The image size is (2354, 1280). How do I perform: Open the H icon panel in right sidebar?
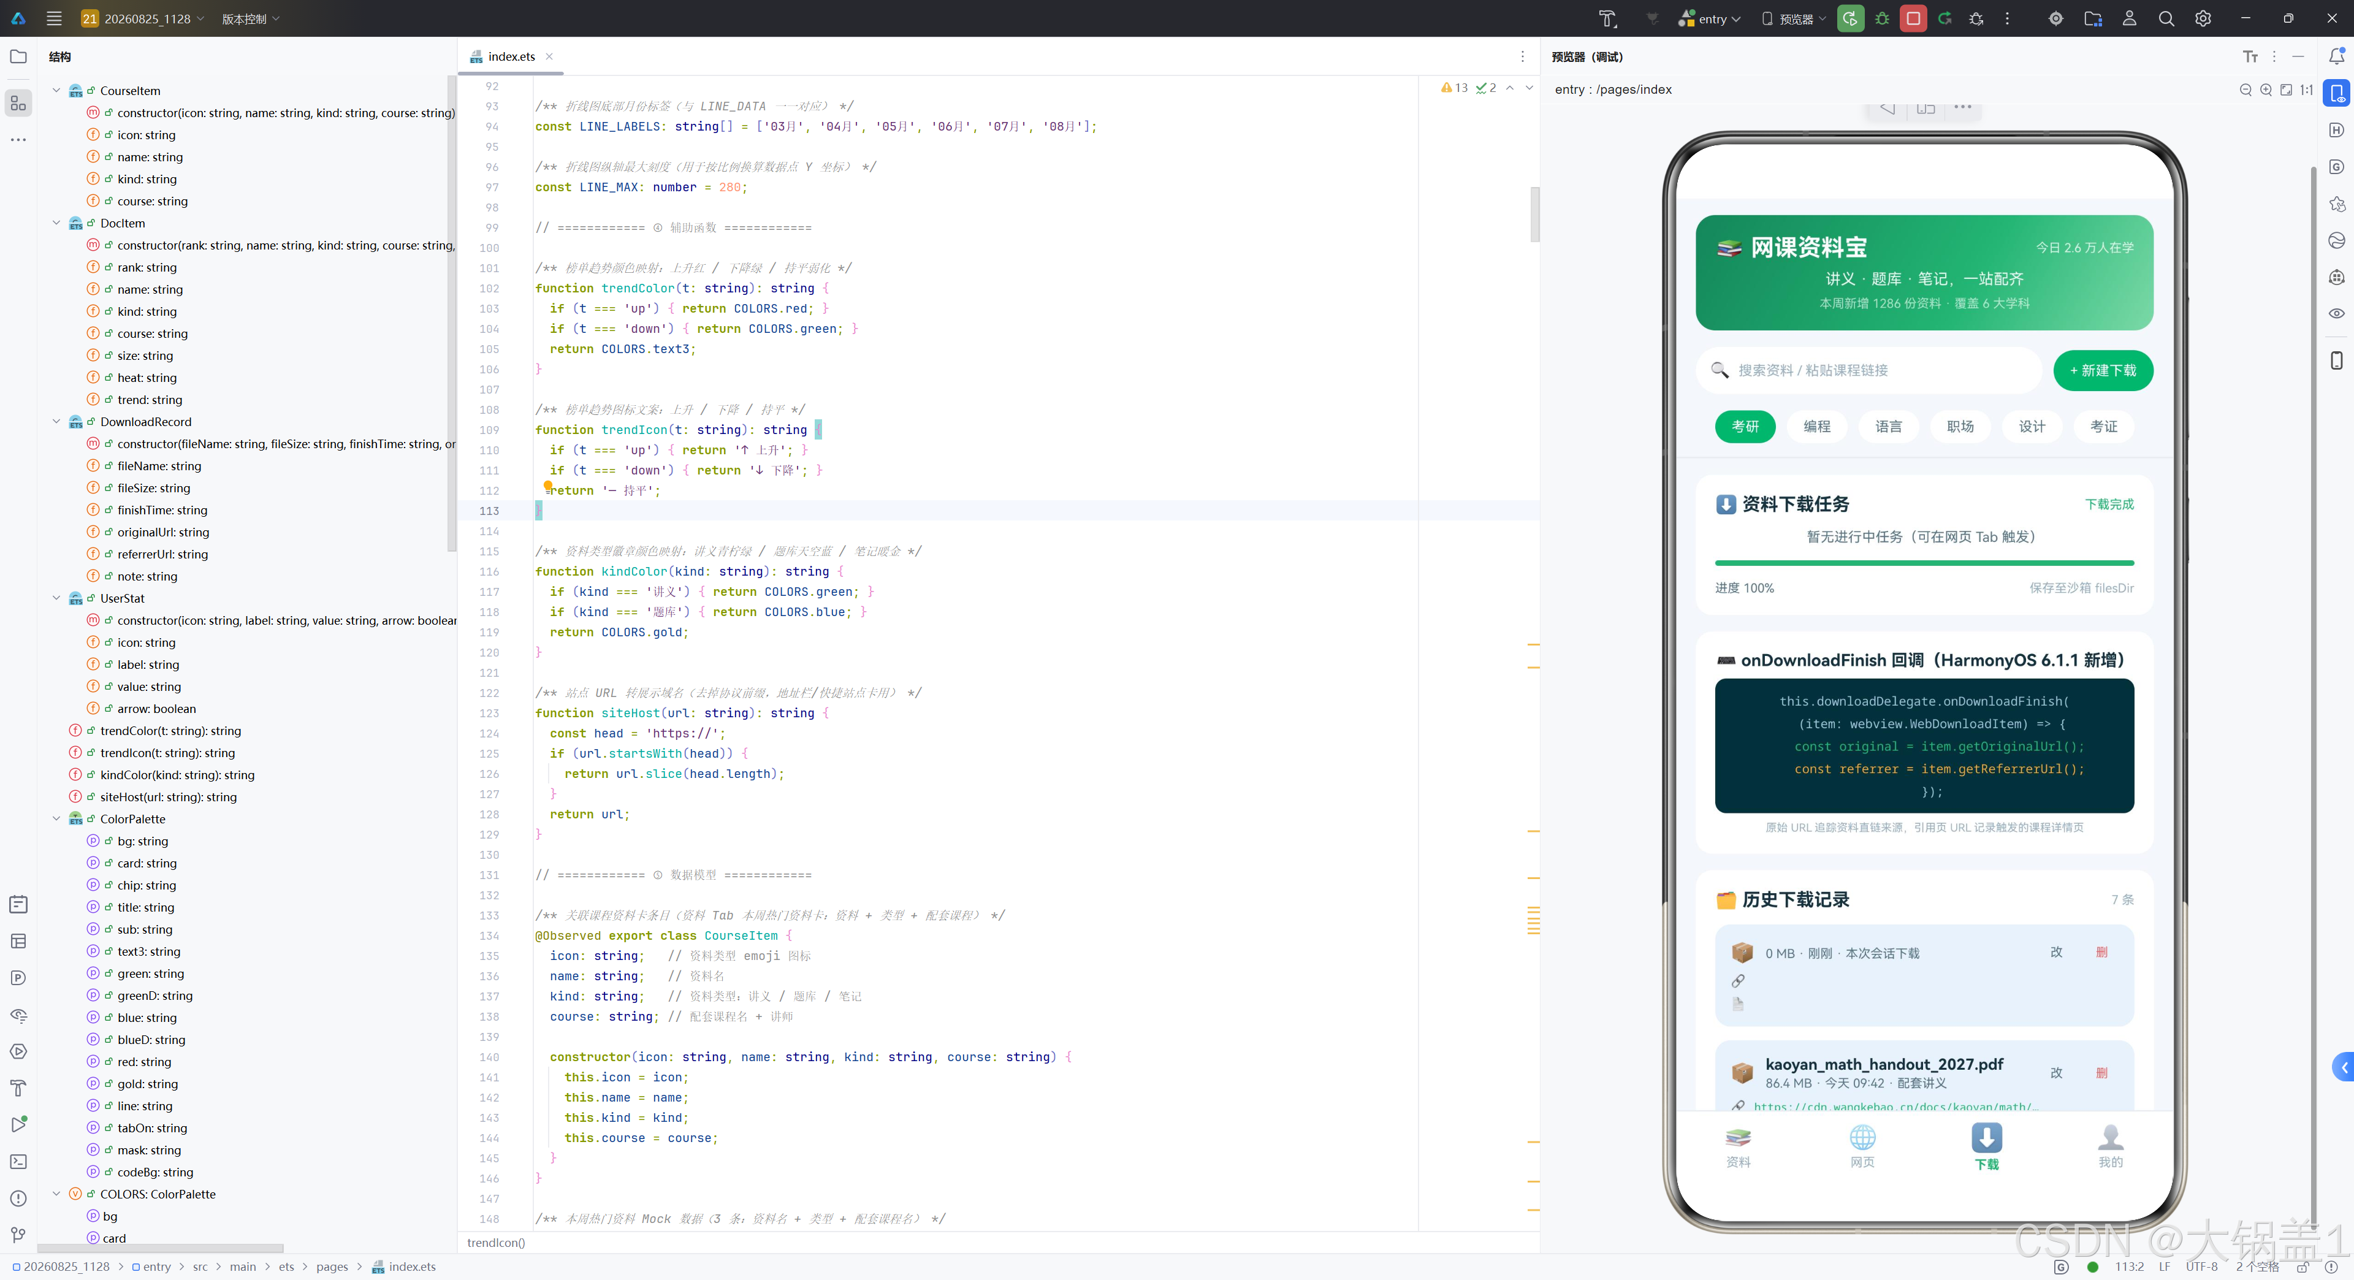pos(2337,130)
